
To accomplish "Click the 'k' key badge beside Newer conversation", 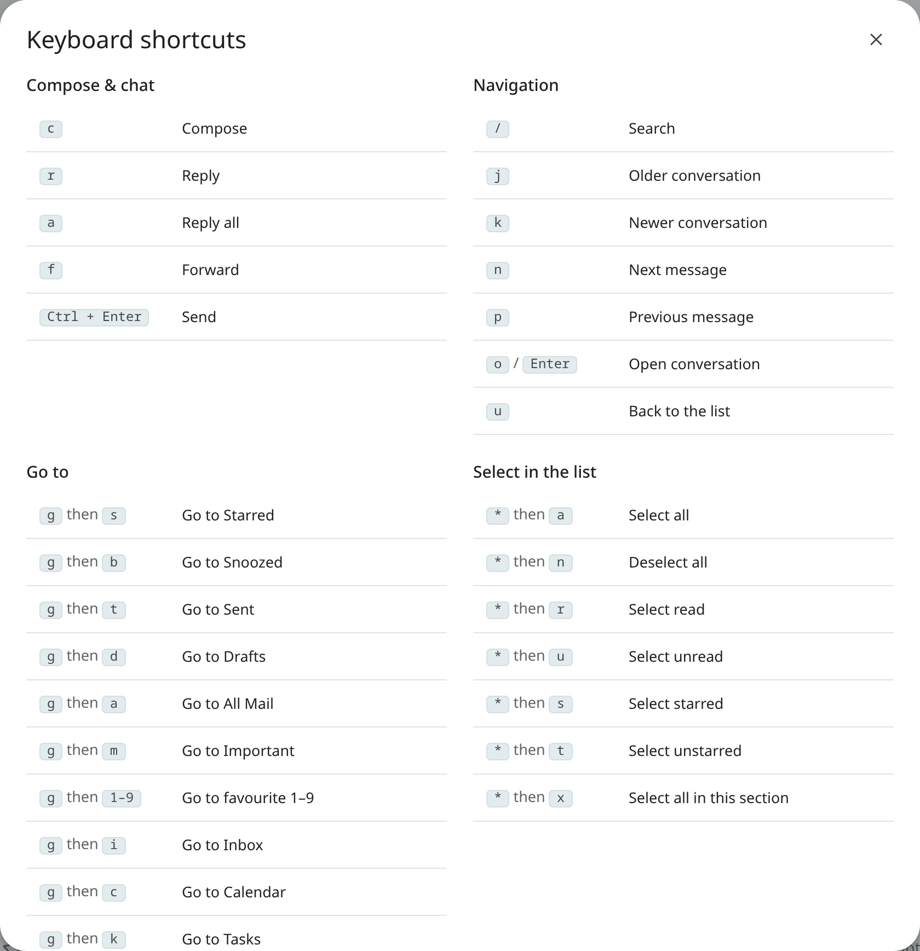I will click(498, 223).
